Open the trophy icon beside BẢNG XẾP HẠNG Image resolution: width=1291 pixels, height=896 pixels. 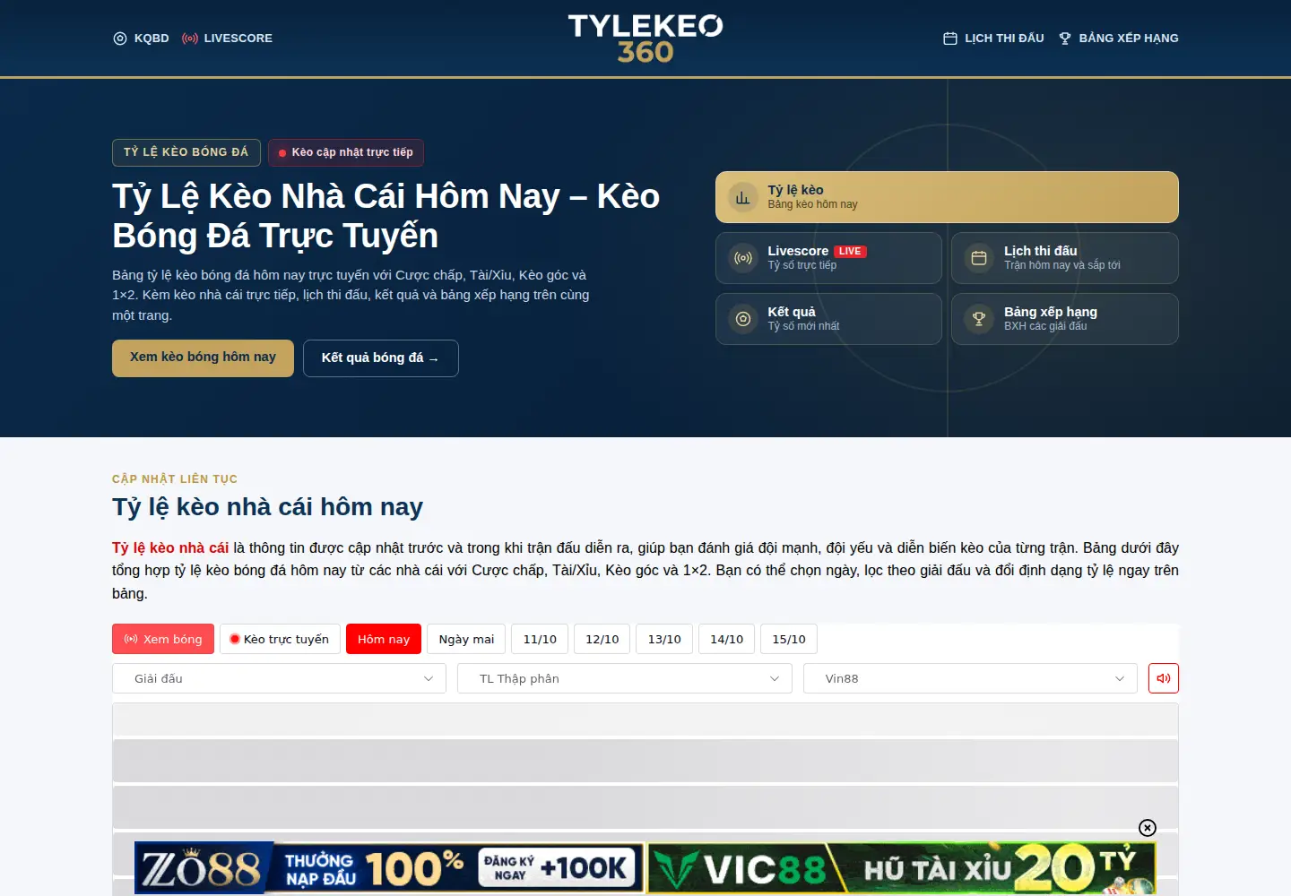tap(1065, 39)
